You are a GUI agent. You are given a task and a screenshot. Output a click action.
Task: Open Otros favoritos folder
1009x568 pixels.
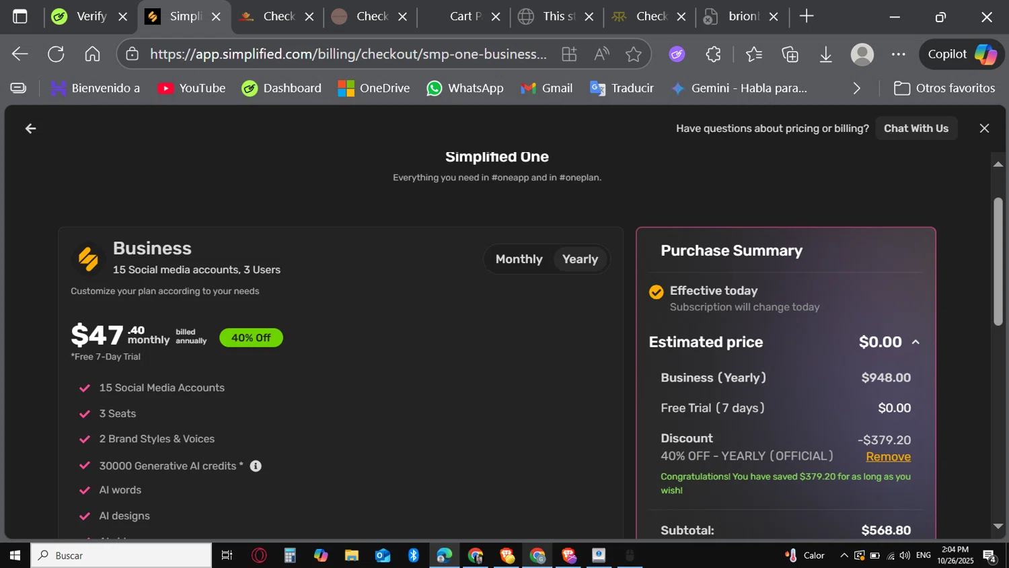[944, 88]
